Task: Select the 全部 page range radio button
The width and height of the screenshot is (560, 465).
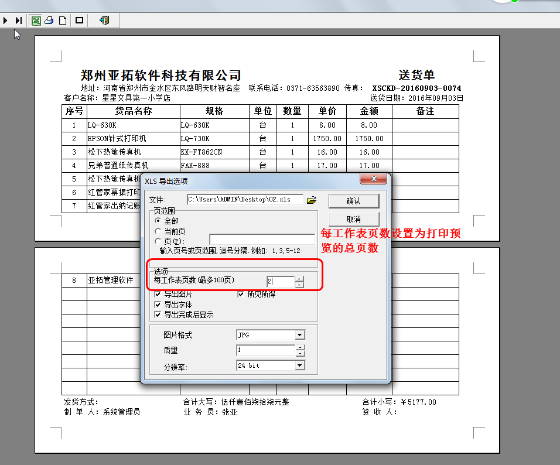Action: tap(158, 221)
